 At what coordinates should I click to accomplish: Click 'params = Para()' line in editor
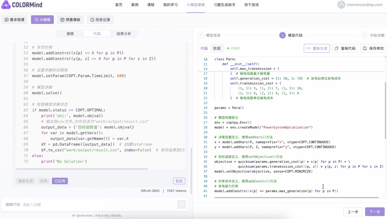[x=229, y=108]
